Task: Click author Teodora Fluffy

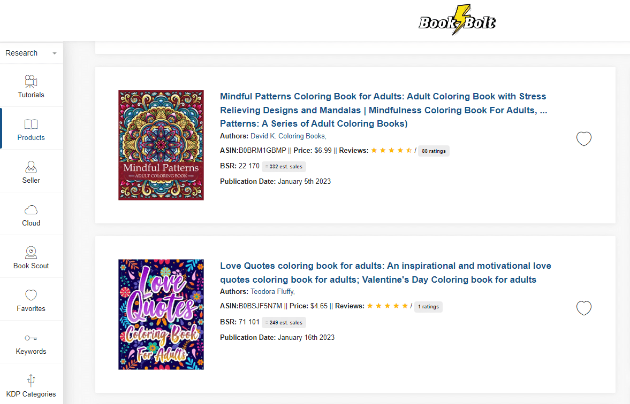Action: point(272,292)
